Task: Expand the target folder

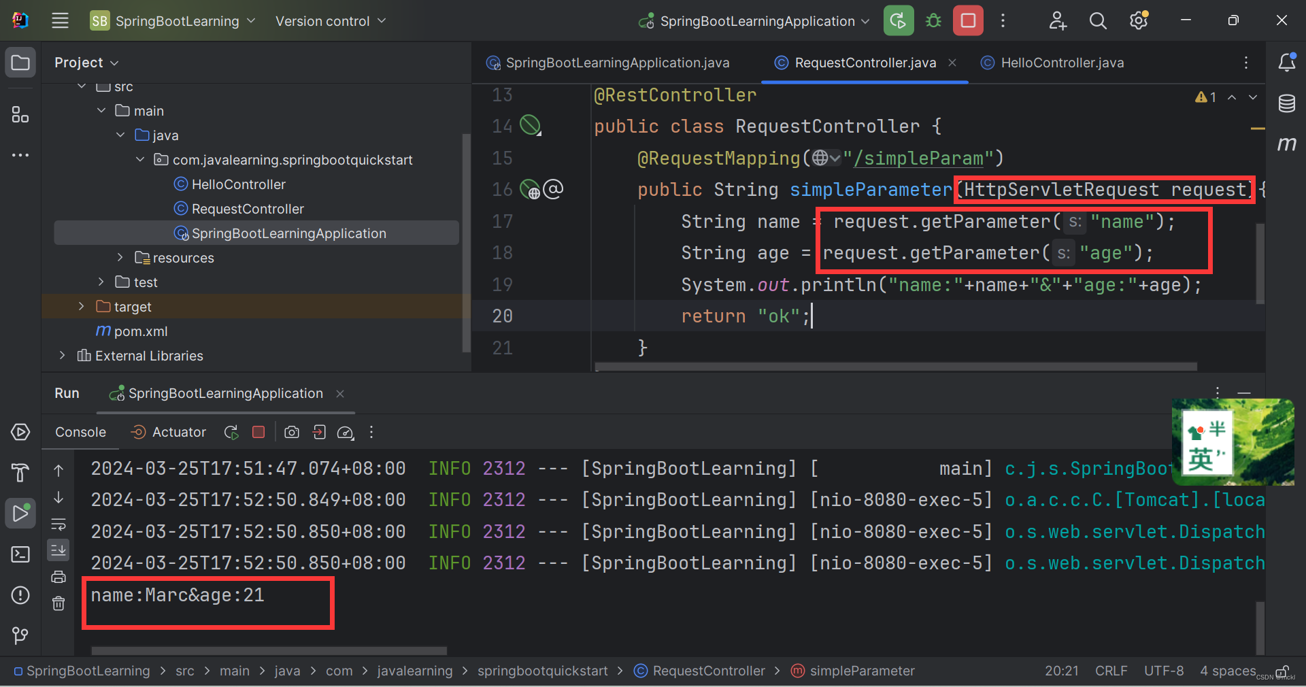Action: coord(82,306)
